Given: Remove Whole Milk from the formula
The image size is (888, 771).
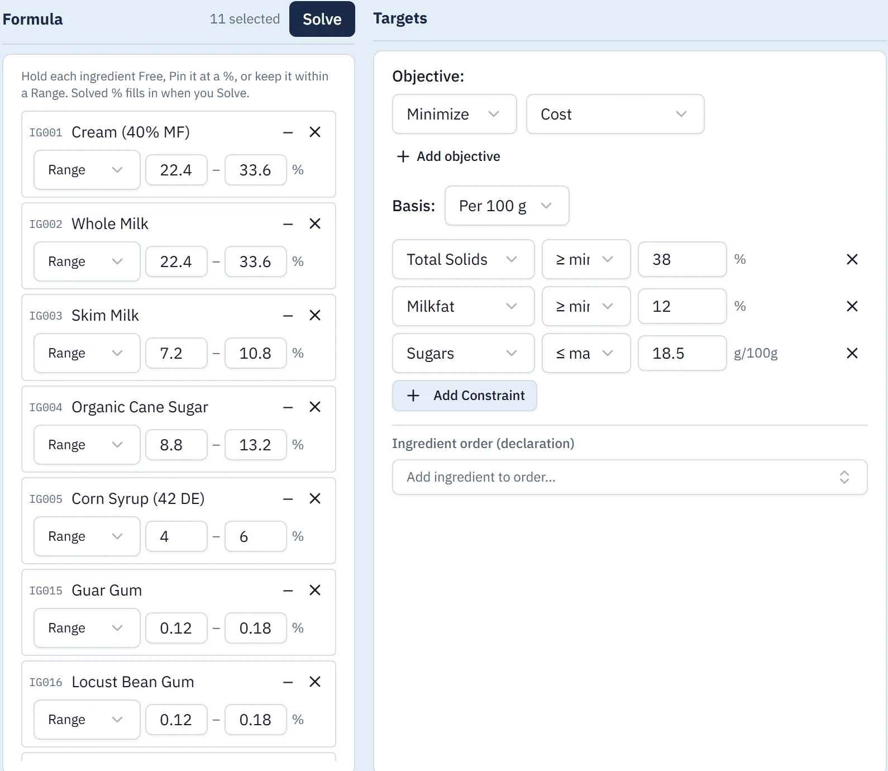Looking at the screenshot, I should tap(315, 224).
